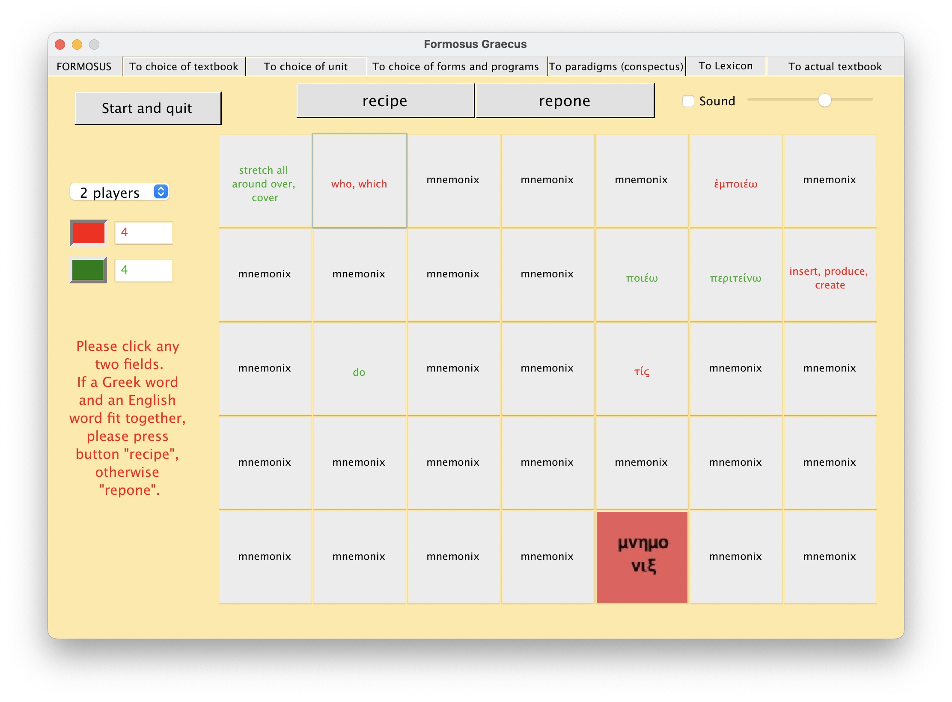Screen dimensions: 952x702
Task: Select the green ποιέω card
Action: [641, 275]
